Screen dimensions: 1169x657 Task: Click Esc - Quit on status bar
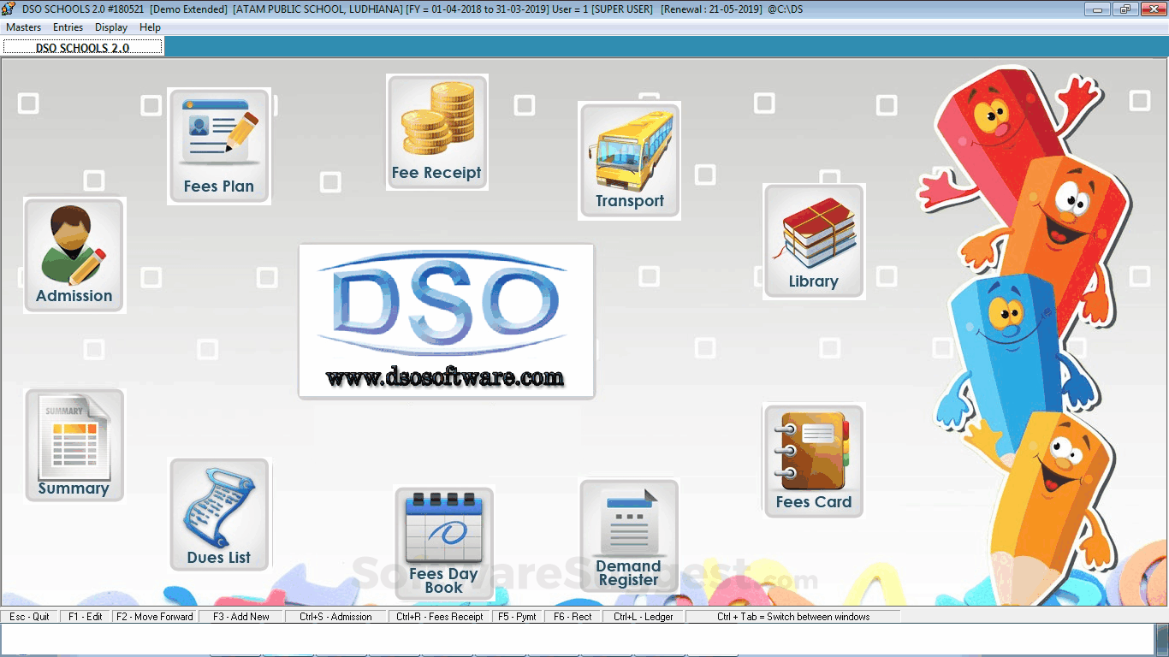pyautogui.click(x=29, y=616)
